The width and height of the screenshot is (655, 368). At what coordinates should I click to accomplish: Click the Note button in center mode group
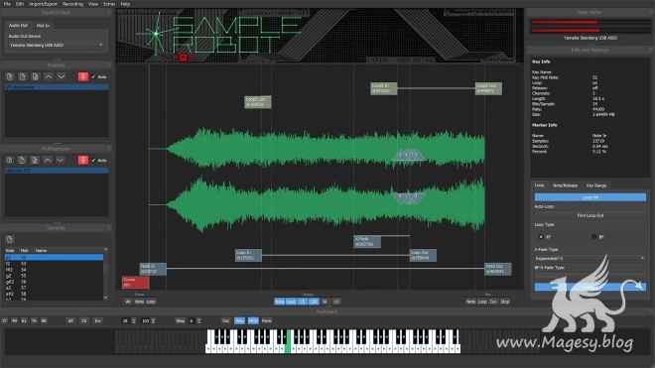280,302
